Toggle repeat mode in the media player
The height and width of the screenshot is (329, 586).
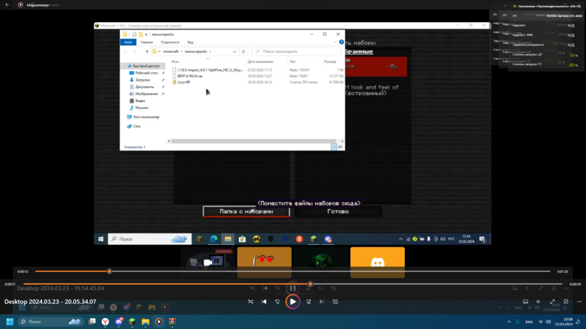tap(336, 301)
